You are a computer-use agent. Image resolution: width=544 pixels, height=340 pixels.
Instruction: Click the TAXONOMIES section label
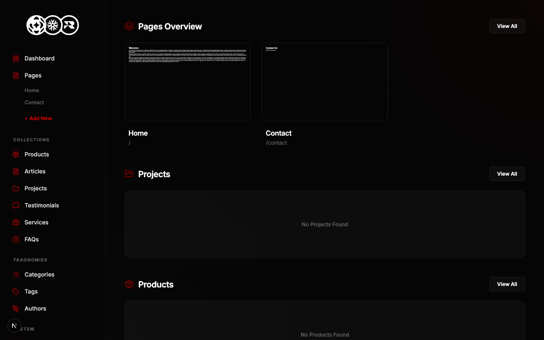[30, 260]
